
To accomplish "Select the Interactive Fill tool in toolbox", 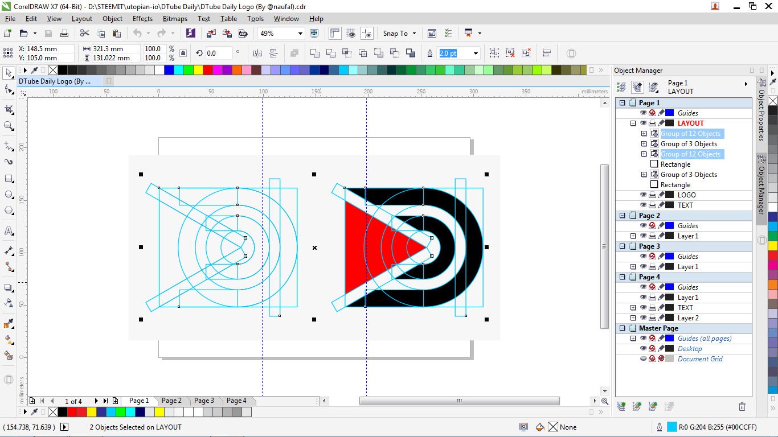I will pos(9,340).
